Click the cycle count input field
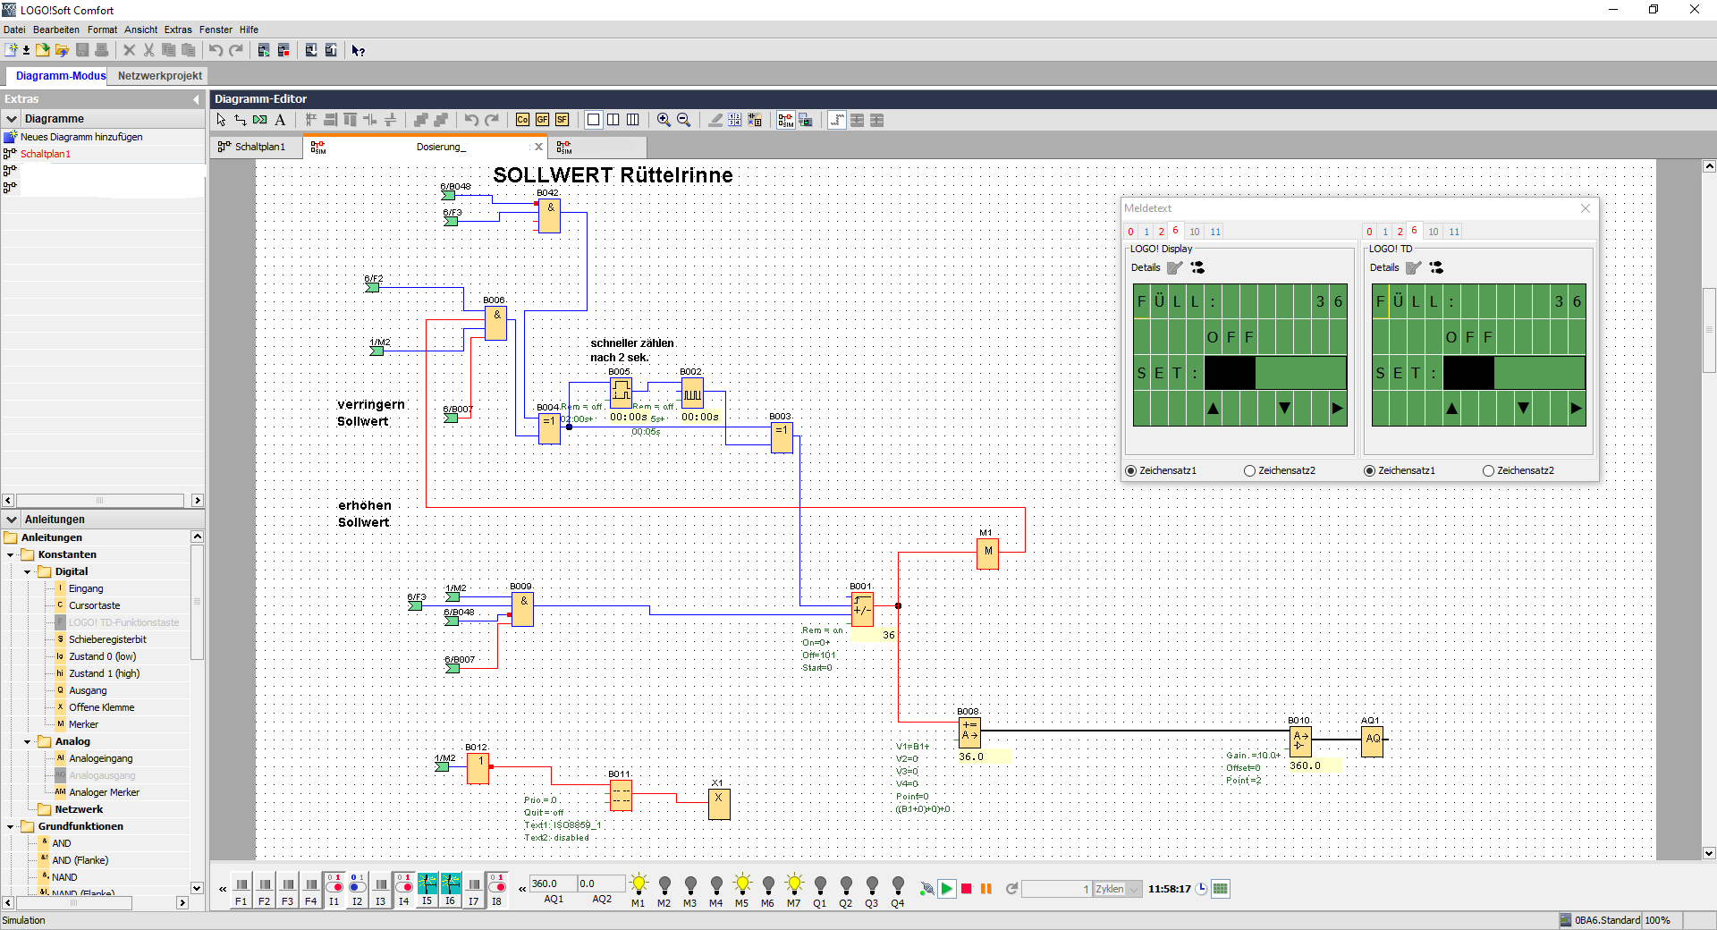The width and height of the screenshot is (1717, 930). click(x=1057, y=889)
